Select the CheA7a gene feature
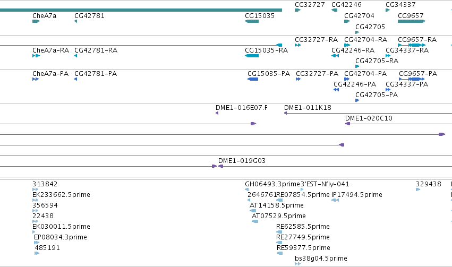The image size is (452, 267). click(x=36, y=21)
